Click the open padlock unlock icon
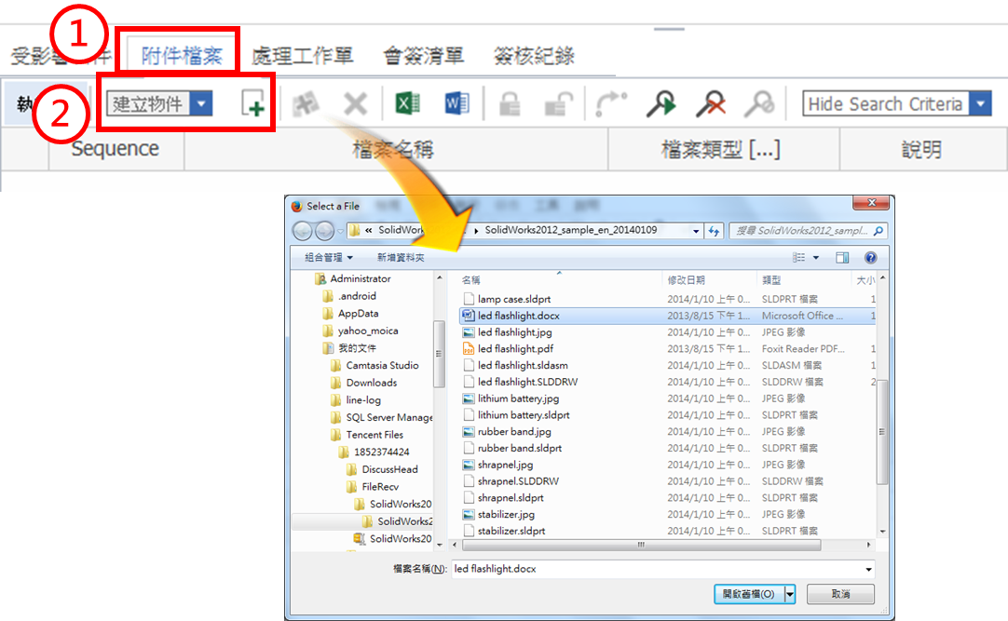This screenshot has height=621, width=1008. (x=557, y=103)
